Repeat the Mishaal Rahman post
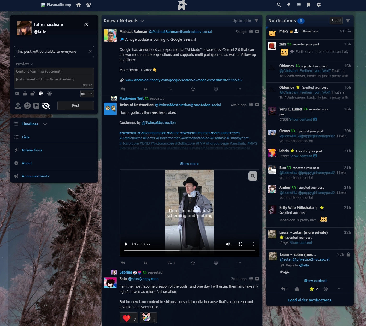Screen dimensions: 366x326 tap(169, 89)
